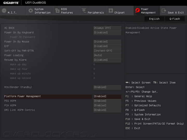Select the Power On By Keyboard label
This screenshot has height=140, width=187.
(x=19, y=32)
